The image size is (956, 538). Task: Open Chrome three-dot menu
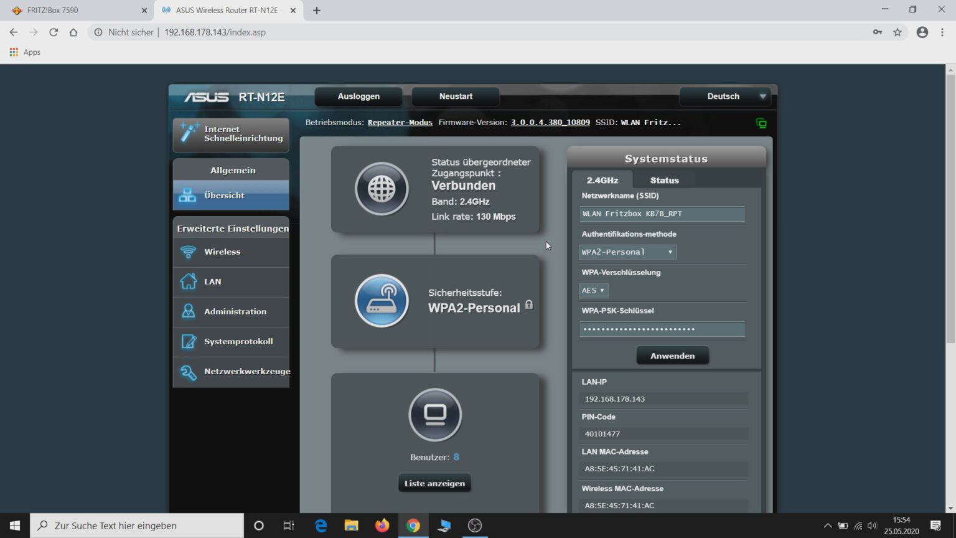click(942, 32)
